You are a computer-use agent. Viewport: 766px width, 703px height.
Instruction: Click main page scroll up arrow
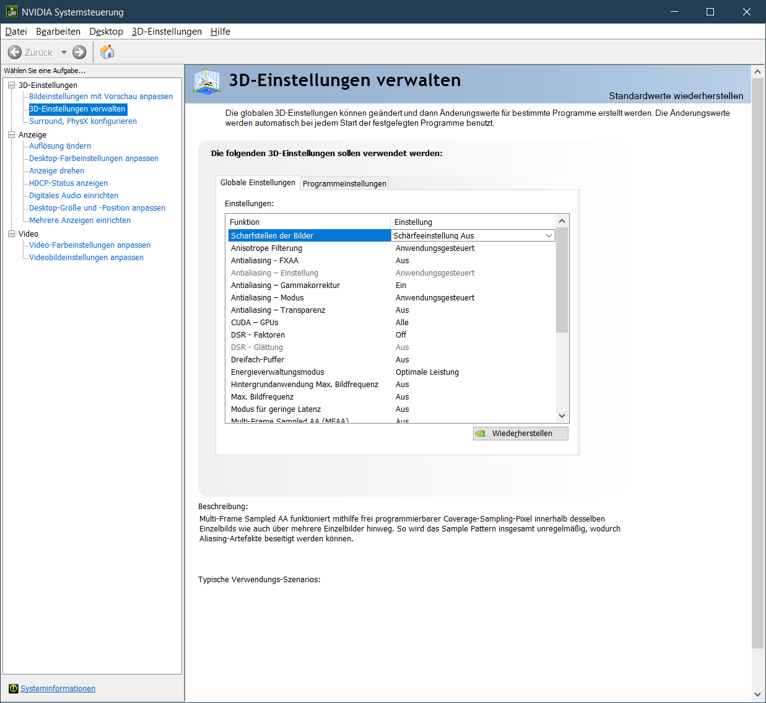757,72
